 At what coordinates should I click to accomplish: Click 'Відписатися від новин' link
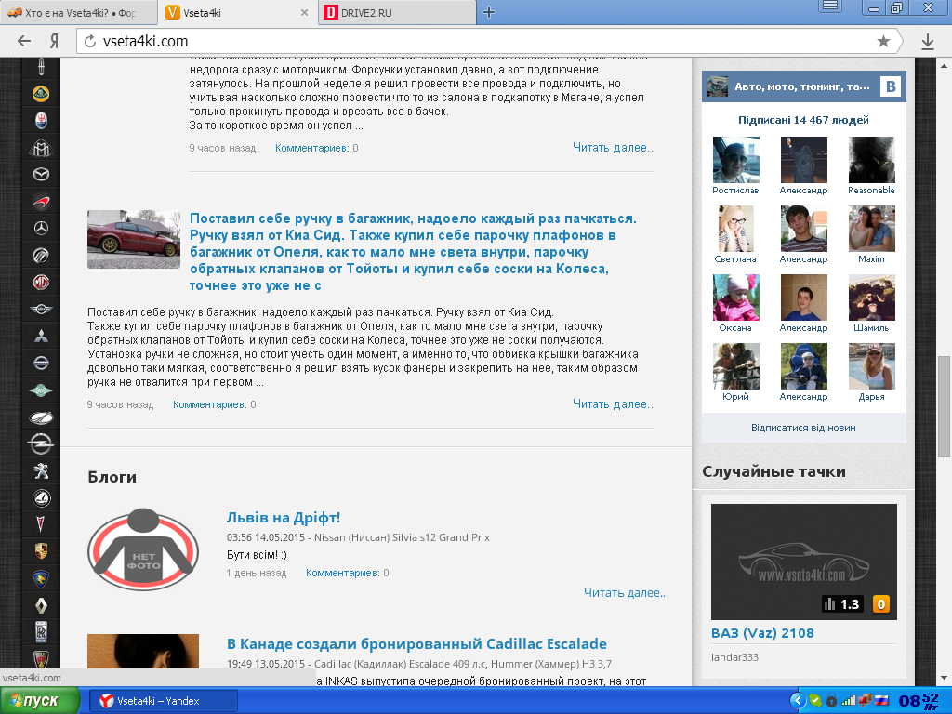click(803, 428)
